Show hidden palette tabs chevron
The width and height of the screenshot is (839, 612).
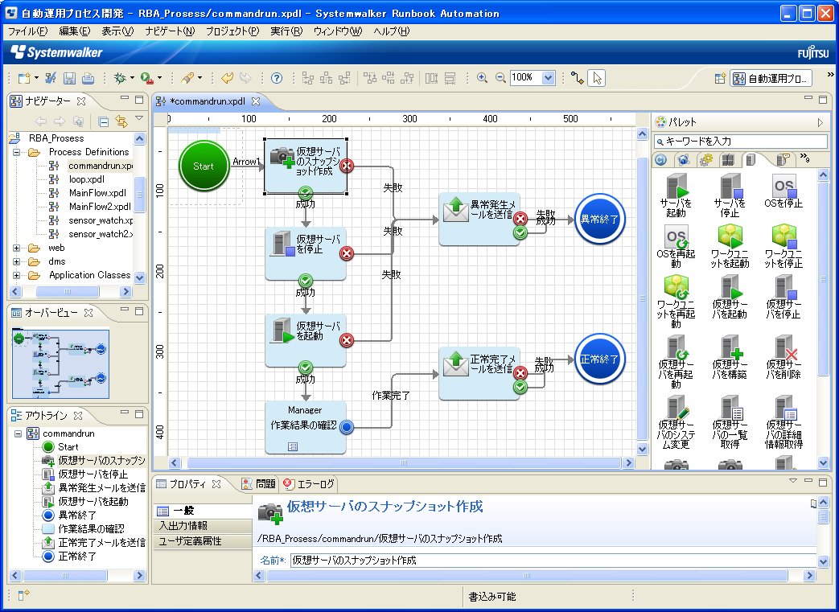804,158
